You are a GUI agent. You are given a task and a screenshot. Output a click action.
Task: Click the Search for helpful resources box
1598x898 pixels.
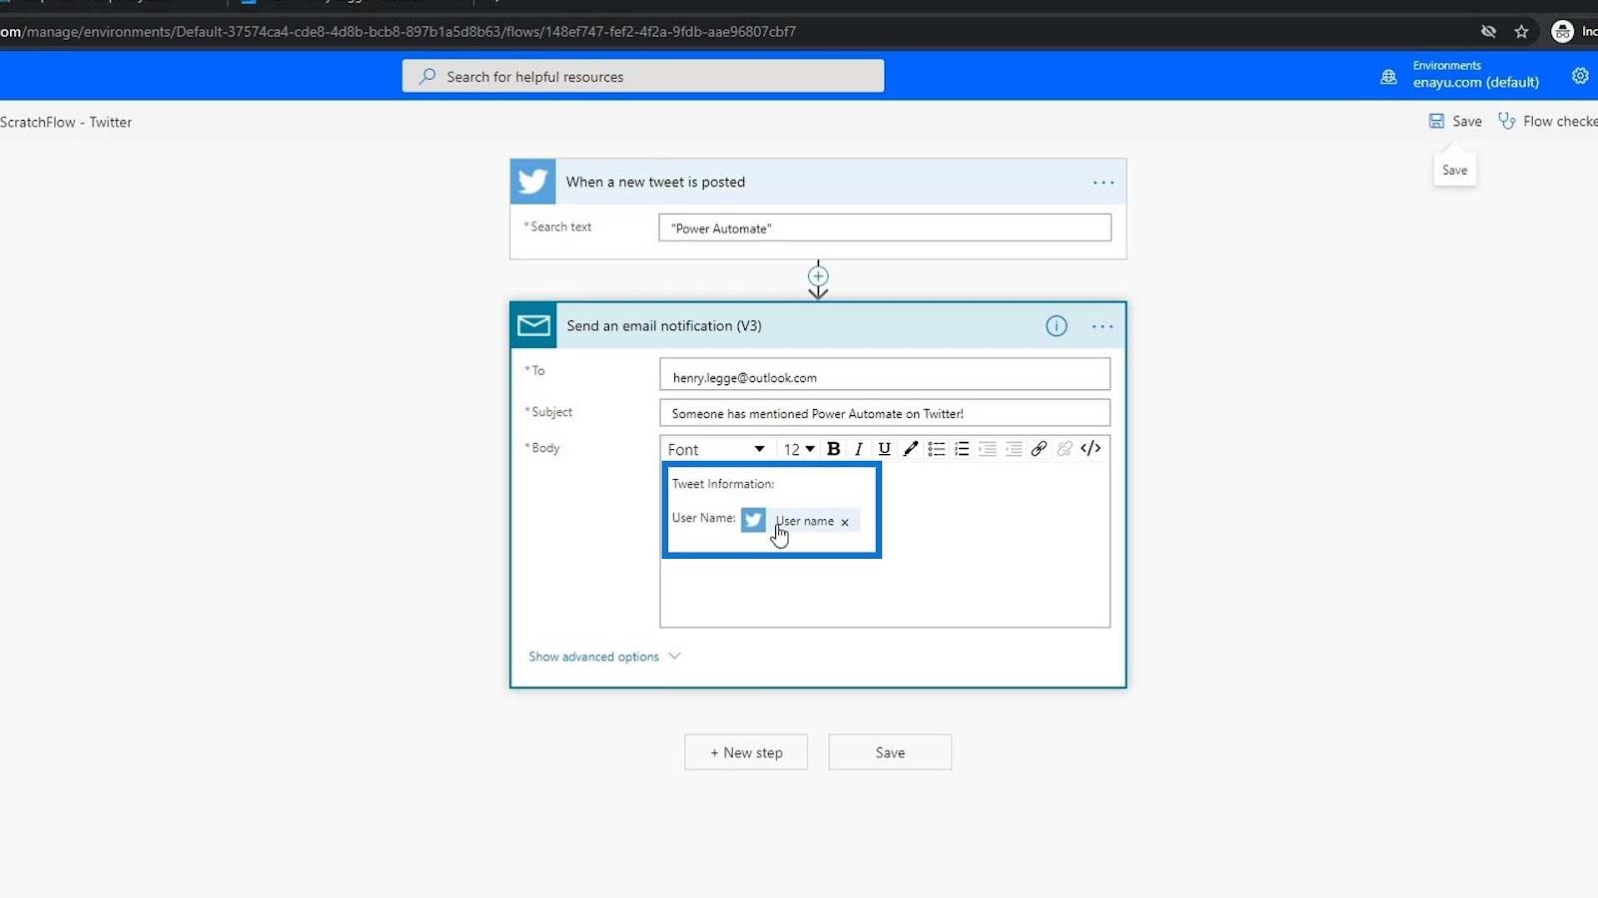tap(643, 76)
